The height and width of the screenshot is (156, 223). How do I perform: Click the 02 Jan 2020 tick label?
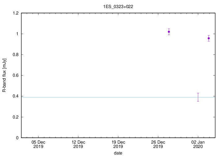(198, 144)
